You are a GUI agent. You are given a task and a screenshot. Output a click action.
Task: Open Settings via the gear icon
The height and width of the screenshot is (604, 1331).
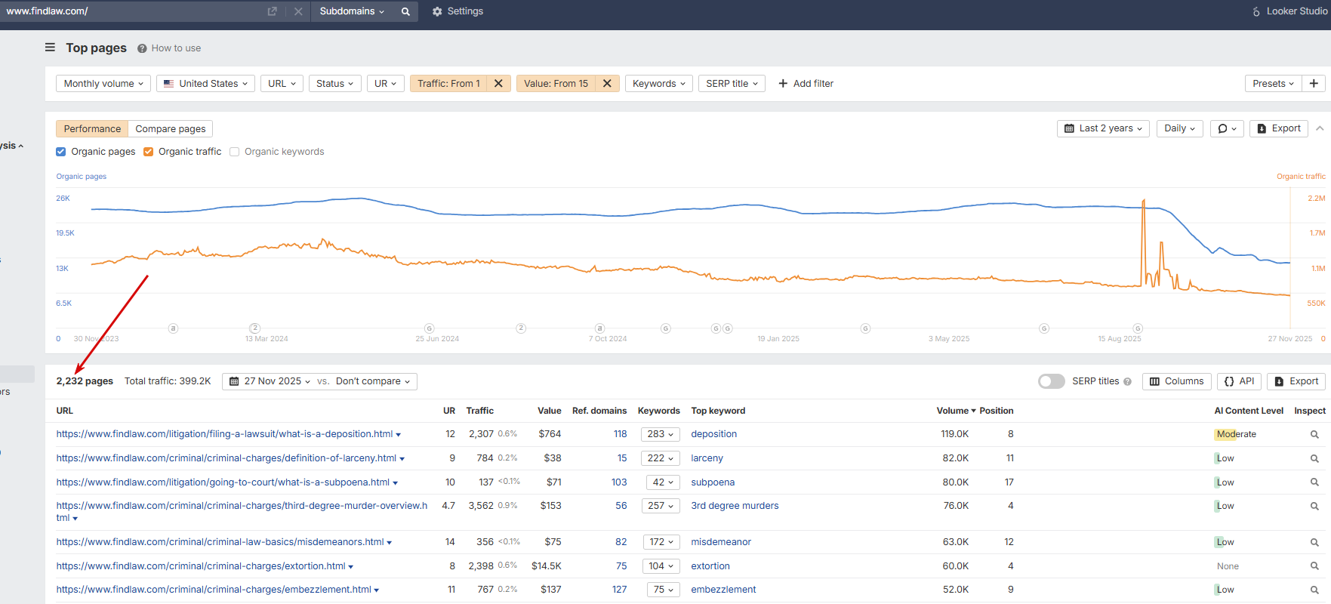[458, 11]
